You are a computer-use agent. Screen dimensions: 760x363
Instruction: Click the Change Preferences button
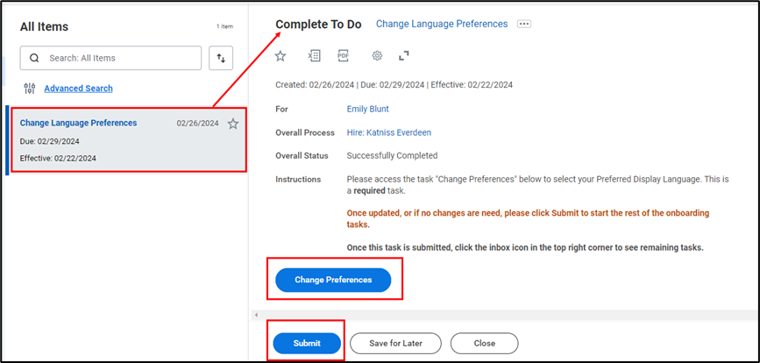[333, 280]
